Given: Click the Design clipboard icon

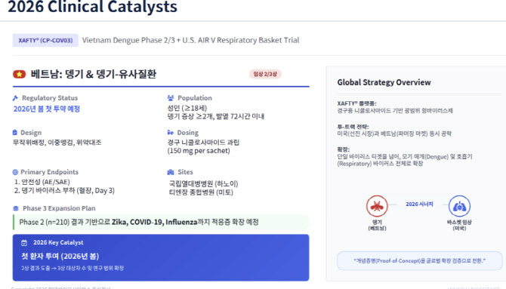Looking at the screenshot, I should 15,133.
